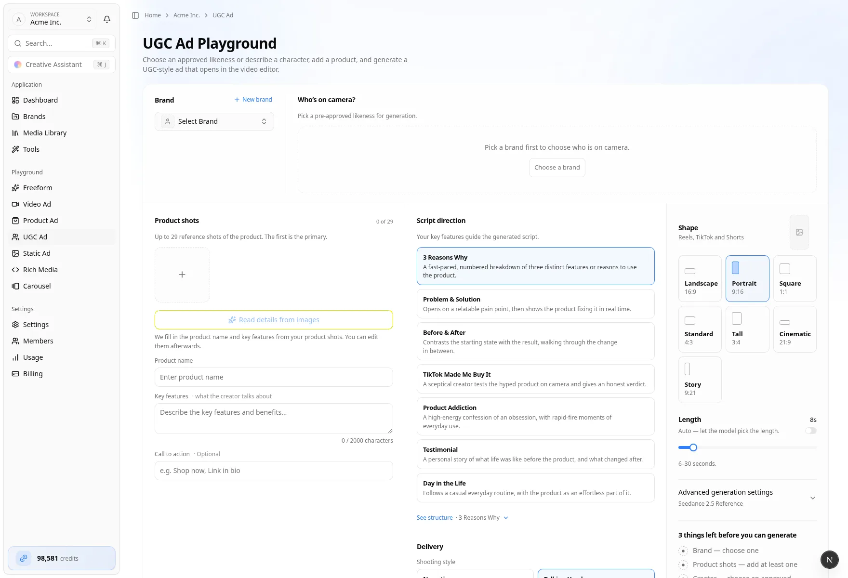Click the Billing card icon
Viewport: 848px width, 578px height.
[15, 374]
